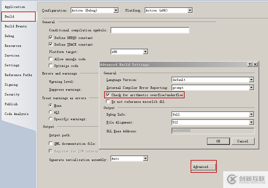Expand the Platform dropdown
The height and width of the screenshot is (188, 268).
[190, 10]
